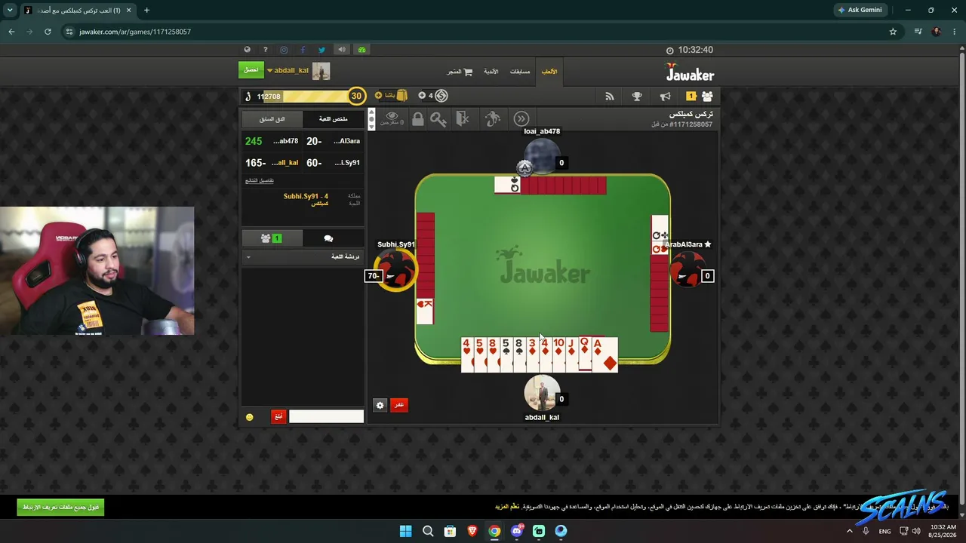Open Windows Start menu
Screen dimensions: 966x543
click(405, 531)
